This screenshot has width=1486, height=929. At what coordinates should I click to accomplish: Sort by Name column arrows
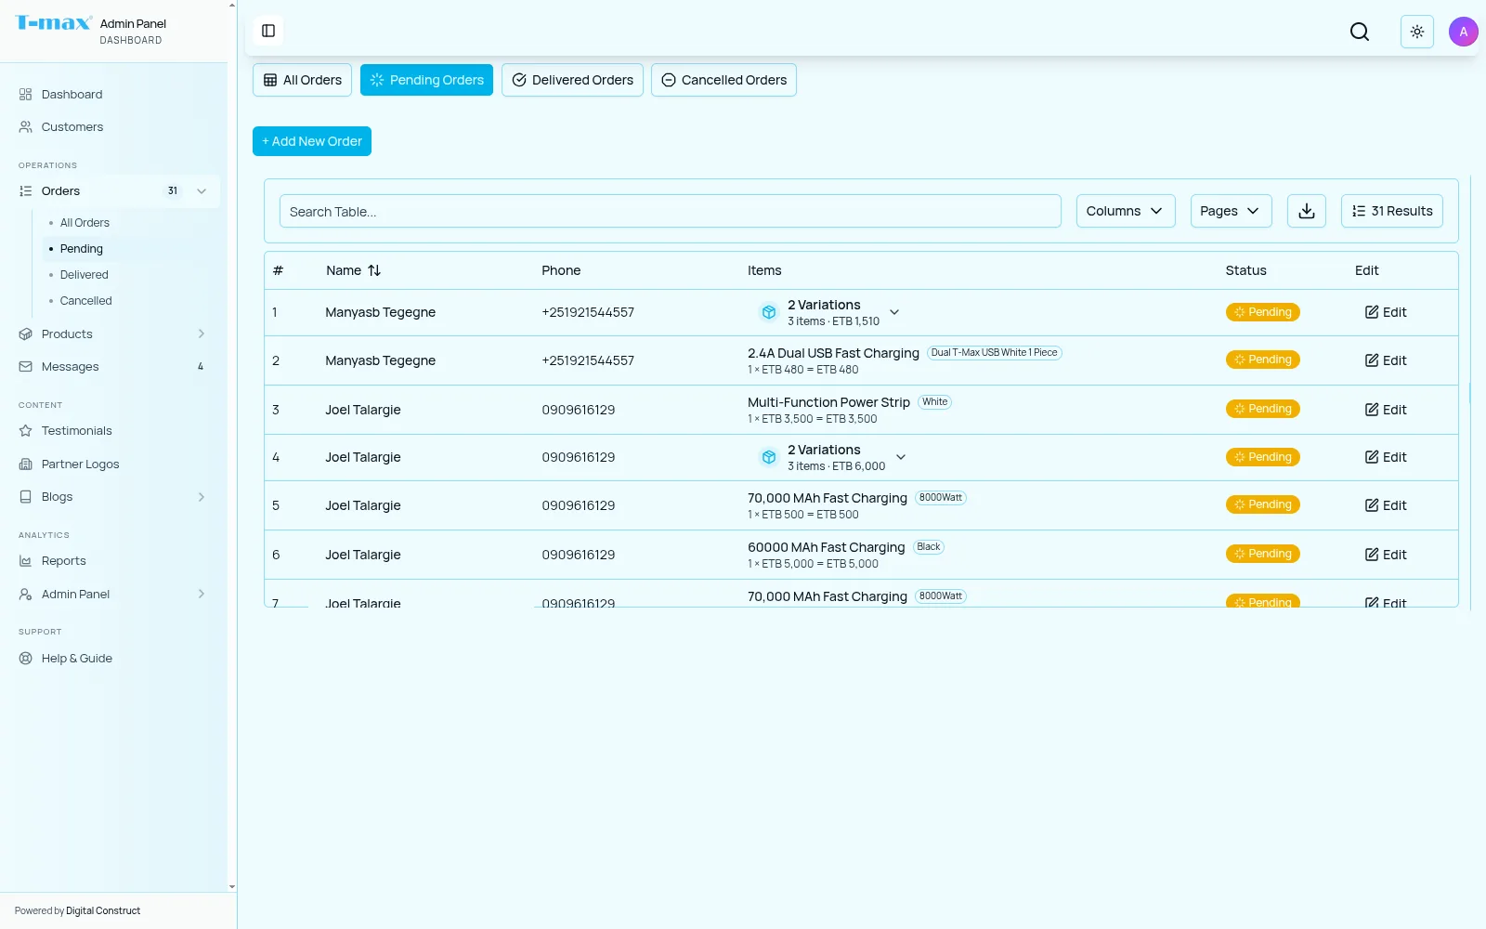[x=374, y=270]
